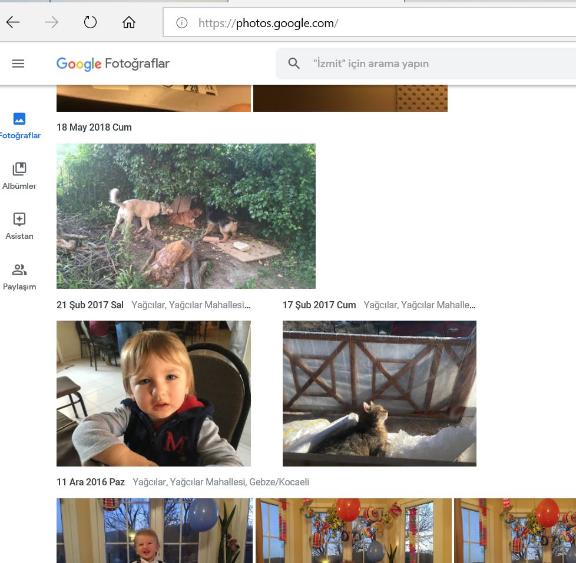
Task: Click the Google Fotoğraflar logo
Action: [x=112, y=64]
